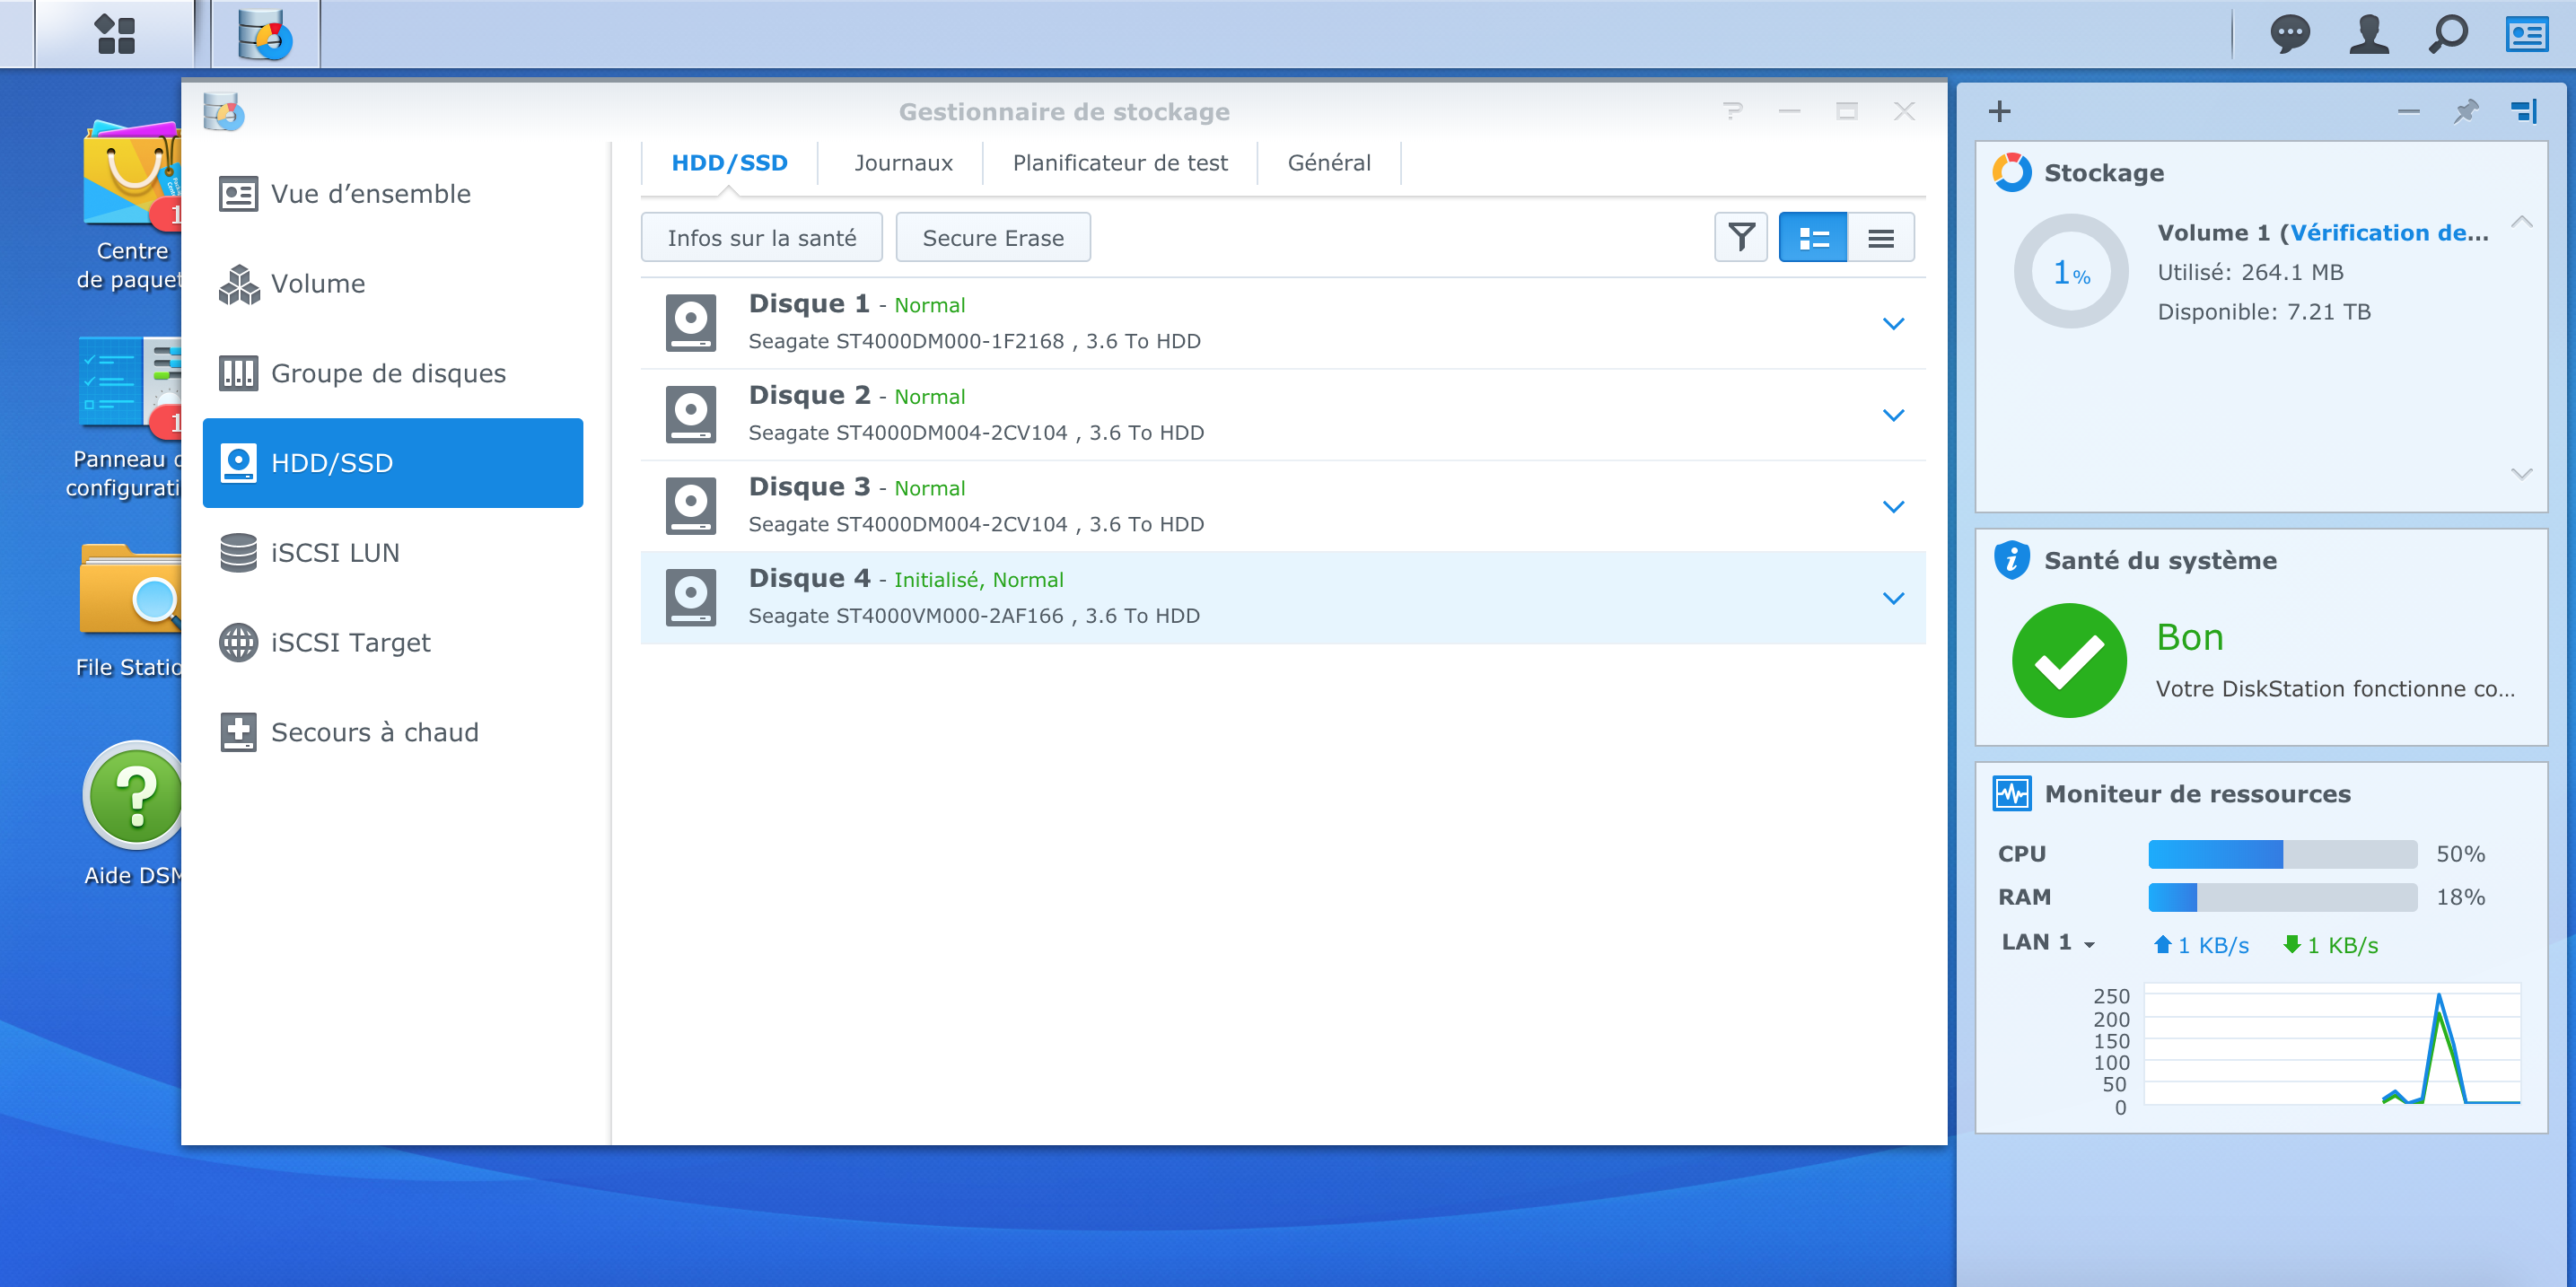Click Disque 3 Normal status text

click(x=930, y=488)
